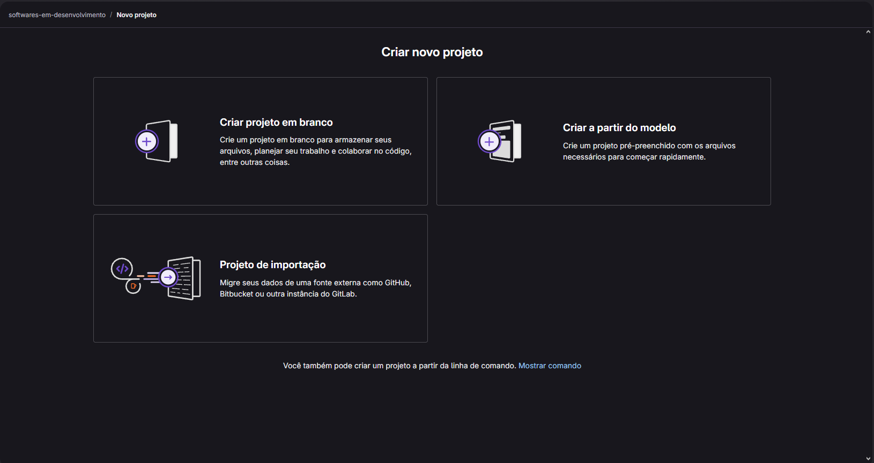Click the 'Criar novo projeto' page title
Viewport: 874px width, 463px height.
(432, 52)
